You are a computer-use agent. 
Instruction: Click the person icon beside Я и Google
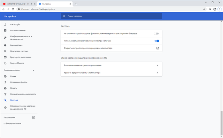click(x=5, y=24)
